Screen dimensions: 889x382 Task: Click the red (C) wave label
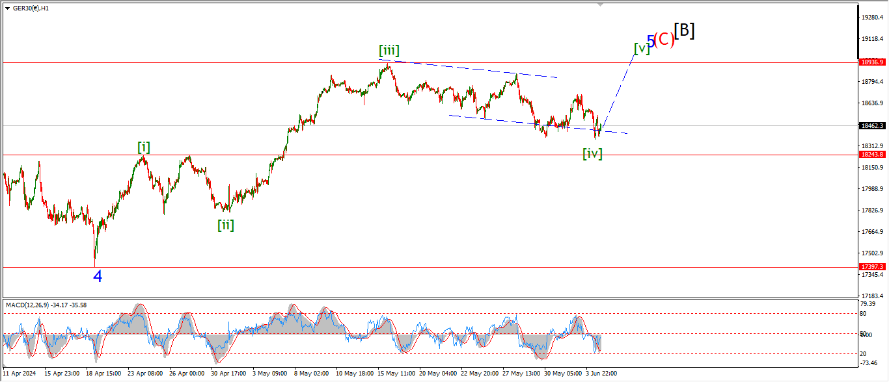coord(664,40)
